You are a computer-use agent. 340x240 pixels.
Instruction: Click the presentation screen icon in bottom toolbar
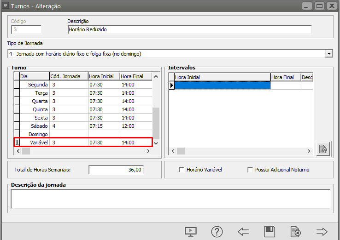pos(191,231)
